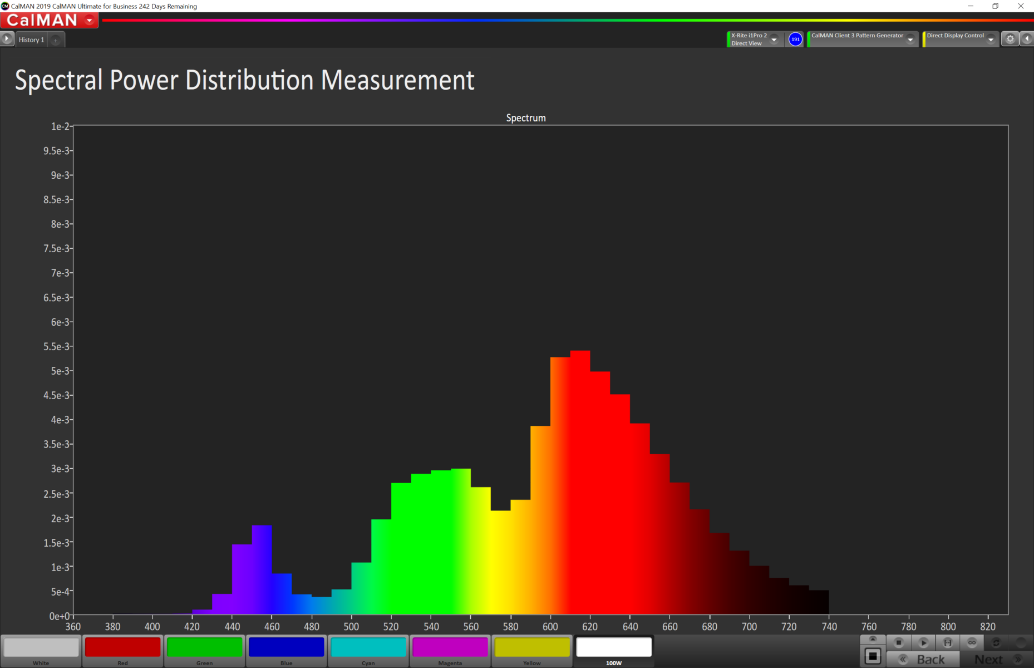
Task: Click the Back button
Action: point(924,660)
